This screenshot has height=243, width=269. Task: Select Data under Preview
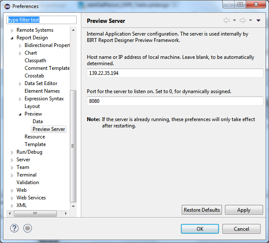(x=38, y=121)
